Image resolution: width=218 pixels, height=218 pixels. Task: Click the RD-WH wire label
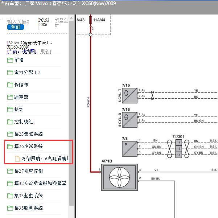click(88, 102)
